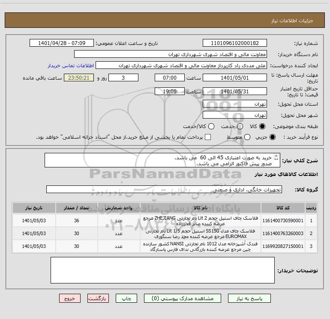Click the ZHEJIANG flask item name

click(x=201, y=221)
